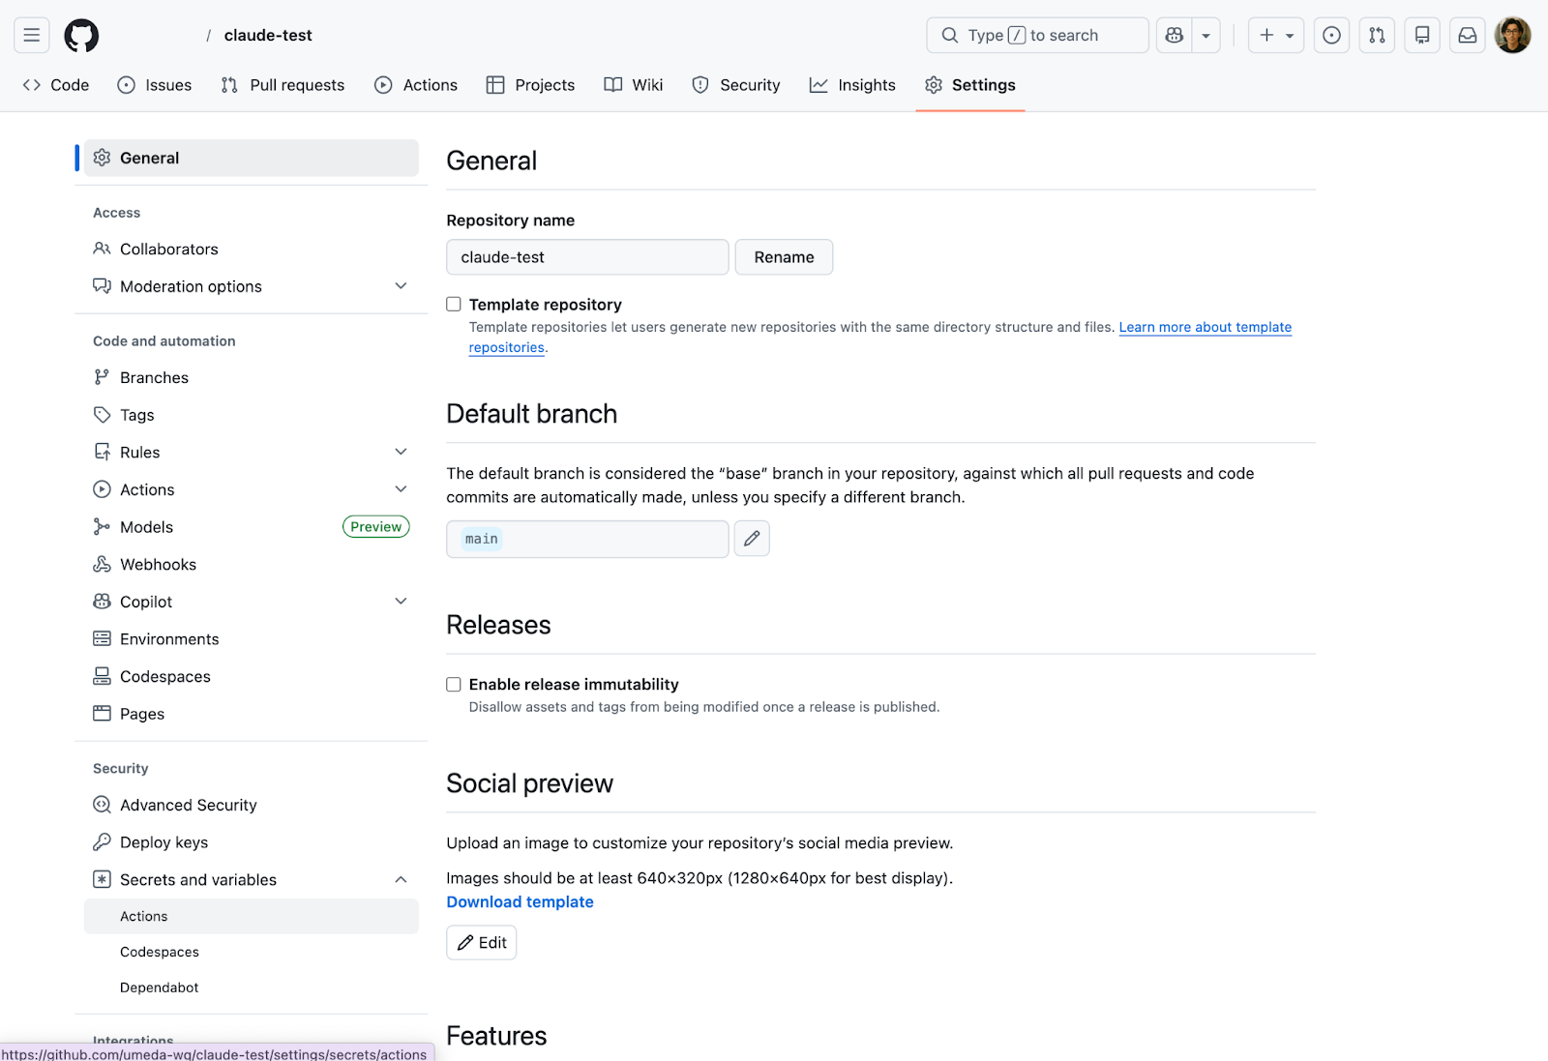Expand Moderation options in sidebar
The width and height of the screenshot is (1548, 1061).
point(401,286)
